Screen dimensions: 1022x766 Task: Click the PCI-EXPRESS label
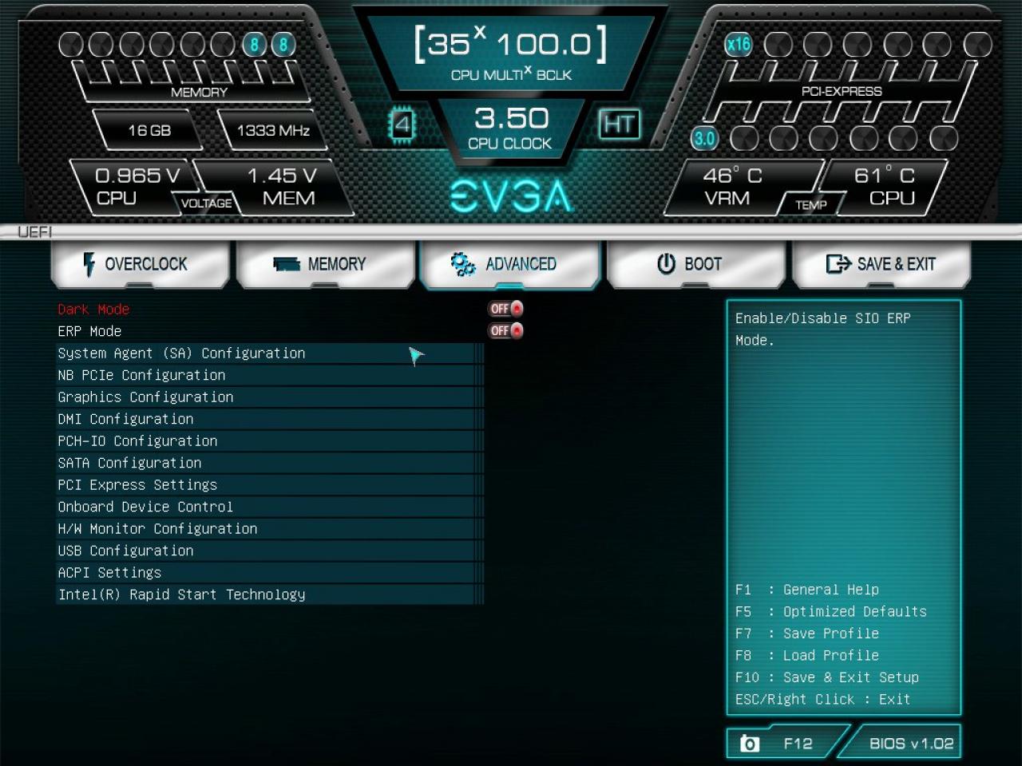point(842,92)
